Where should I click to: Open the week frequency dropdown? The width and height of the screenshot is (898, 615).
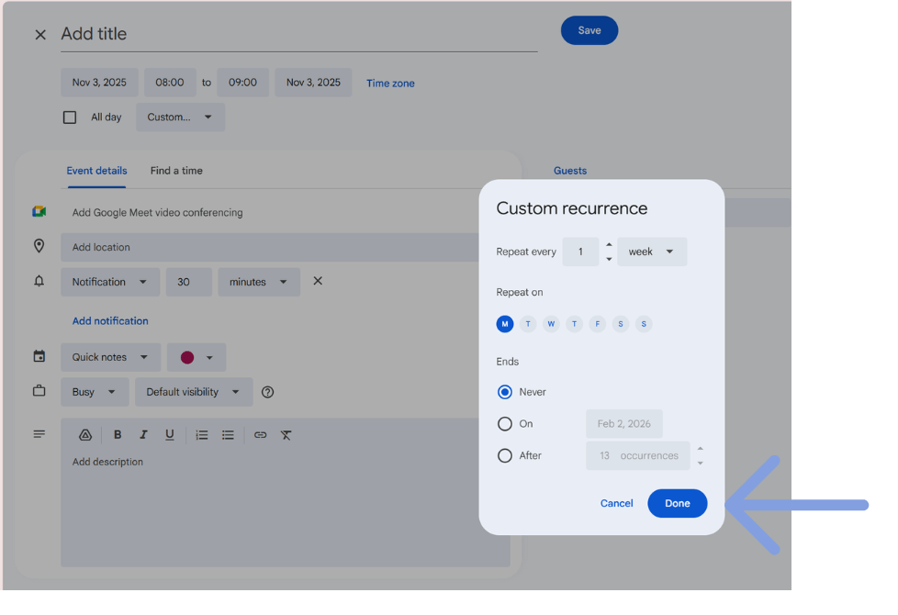tap(652, 252)
